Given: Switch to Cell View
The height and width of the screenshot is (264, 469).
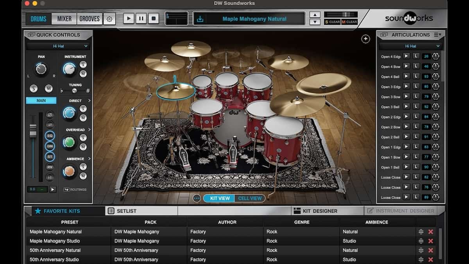Looking at the screenshot, I should coord(250,198).
